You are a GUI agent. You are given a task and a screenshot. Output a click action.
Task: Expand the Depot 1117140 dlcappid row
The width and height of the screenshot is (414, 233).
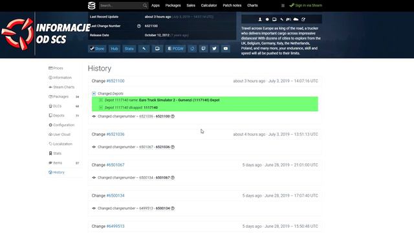[x=101, y=107]
